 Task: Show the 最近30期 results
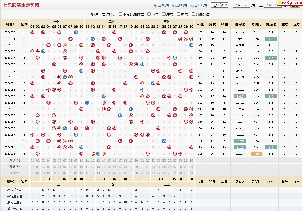(161, 5)
